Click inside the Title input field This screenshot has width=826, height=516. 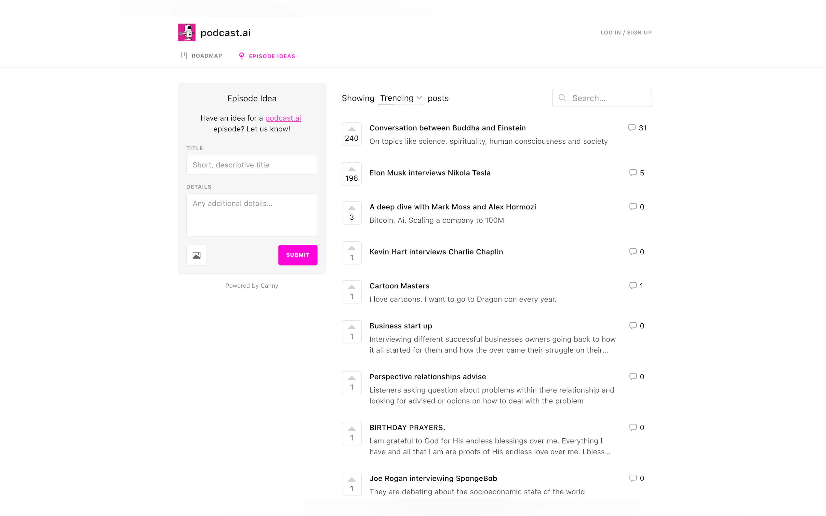point(252,164)
